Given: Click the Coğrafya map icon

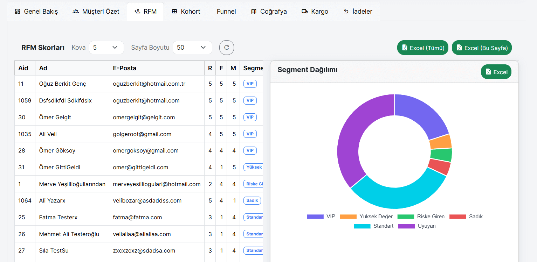Looking at the screenshot, I should click(254, 12).
